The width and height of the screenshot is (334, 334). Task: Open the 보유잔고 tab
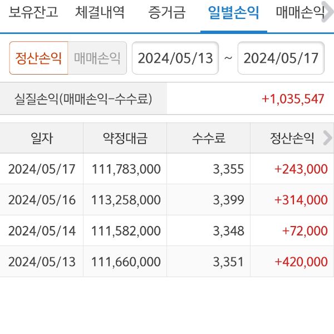point(33,12)
